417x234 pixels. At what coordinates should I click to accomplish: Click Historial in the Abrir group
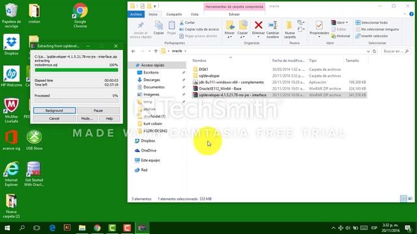[341, 36]
